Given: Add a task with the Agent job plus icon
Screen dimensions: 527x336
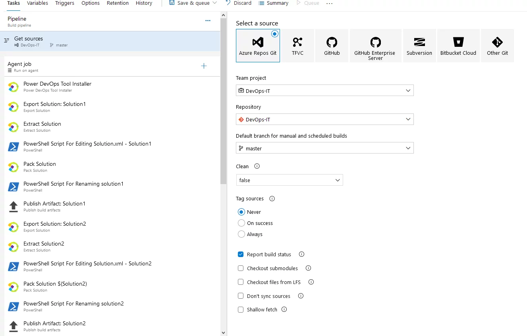Looking at the screenshot, I should [204, 66].
